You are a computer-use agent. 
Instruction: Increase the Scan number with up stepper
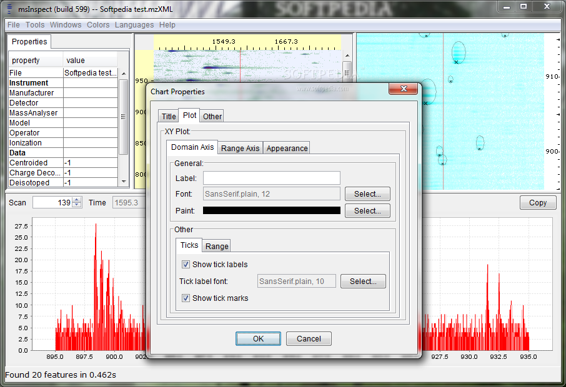76,200
